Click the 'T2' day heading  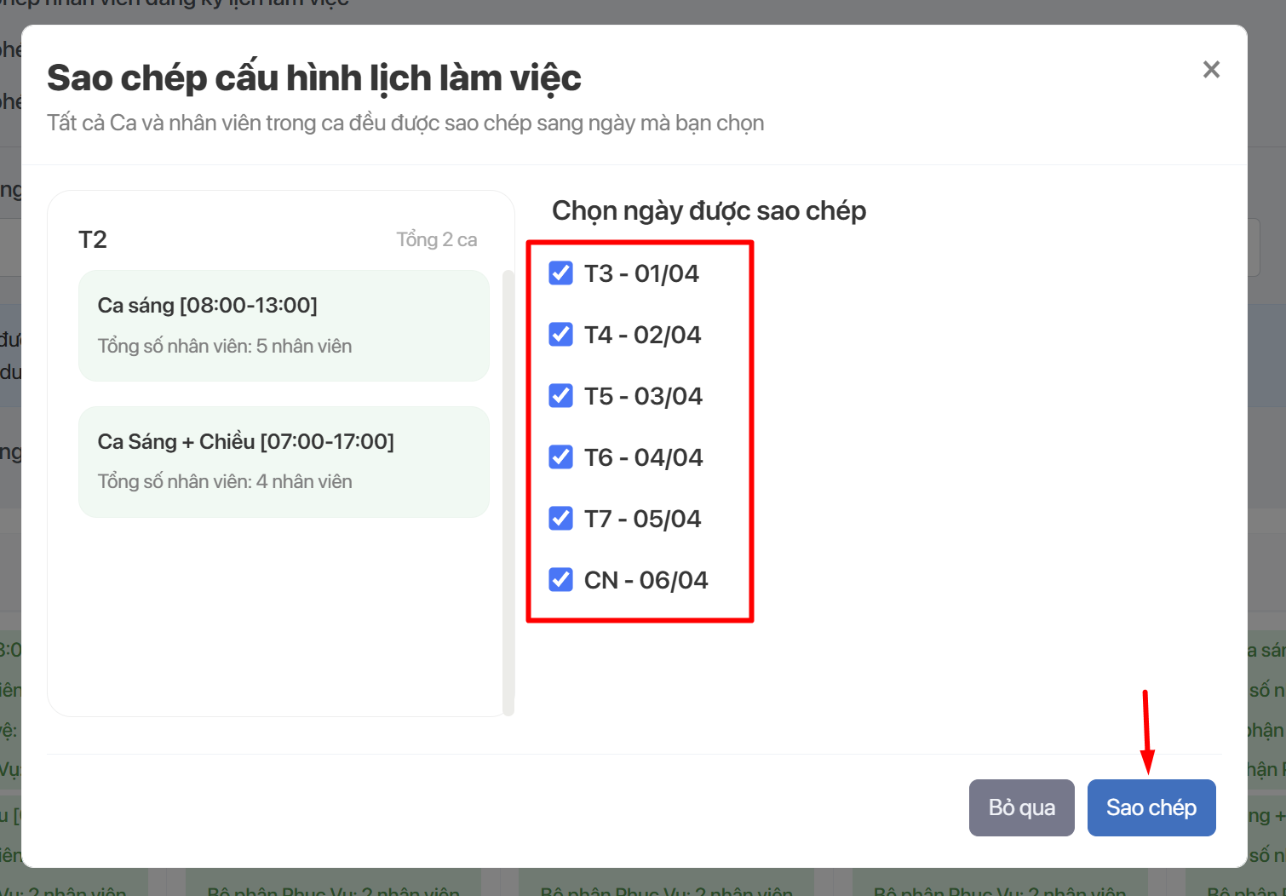93,240
